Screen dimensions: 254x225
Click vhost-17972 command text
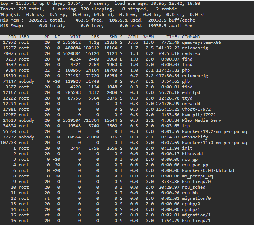(196, 109)
